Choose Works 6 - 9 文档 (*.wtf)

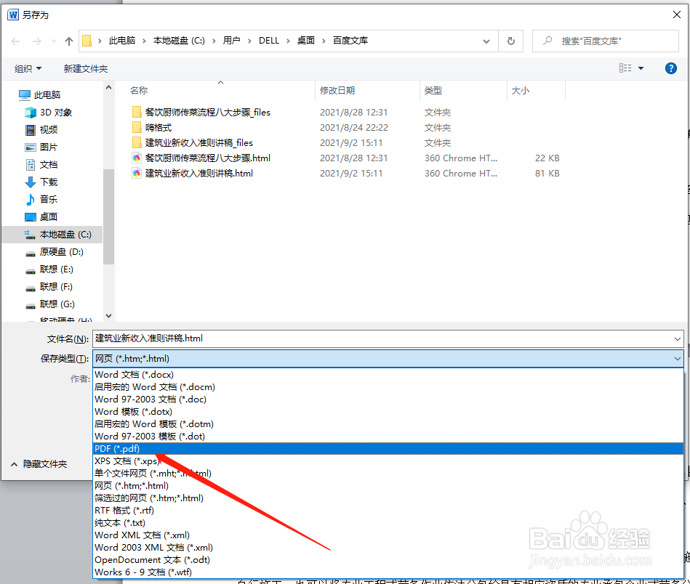coord(388,572)
